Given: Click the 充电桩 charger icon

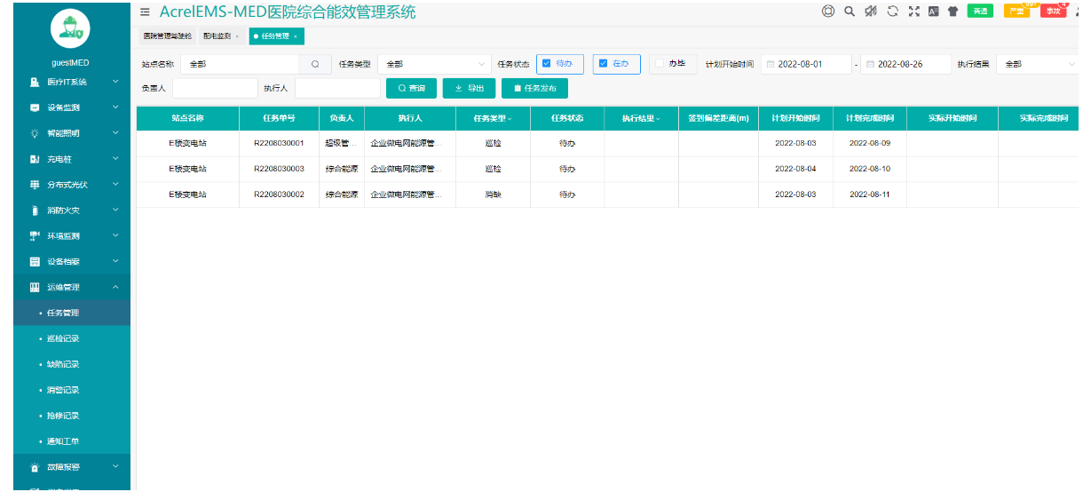Looking at the screenshot, I should pyautogui.click(x=35, y=159).
